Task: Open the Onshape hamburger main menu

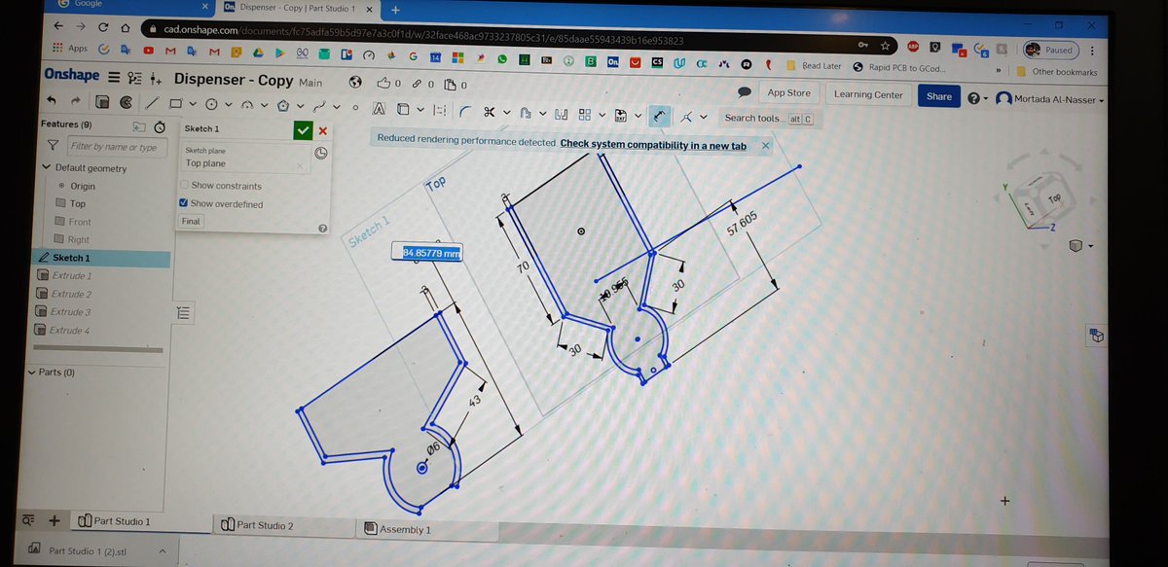Action: click(x=114, y=77)
